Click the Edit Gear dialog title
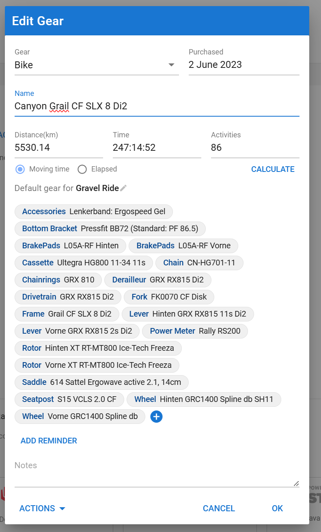 38,21
